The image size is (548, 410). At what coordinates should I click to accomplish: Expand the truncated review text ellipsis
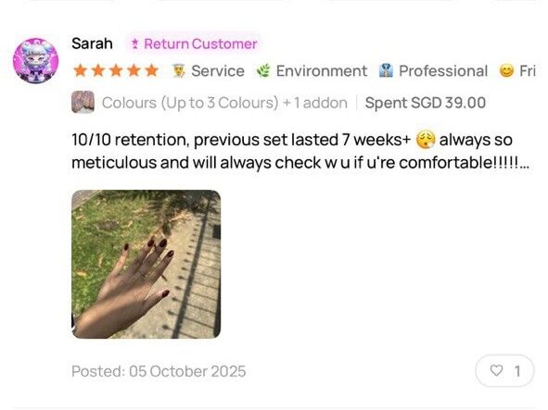[x=524, y=163]
